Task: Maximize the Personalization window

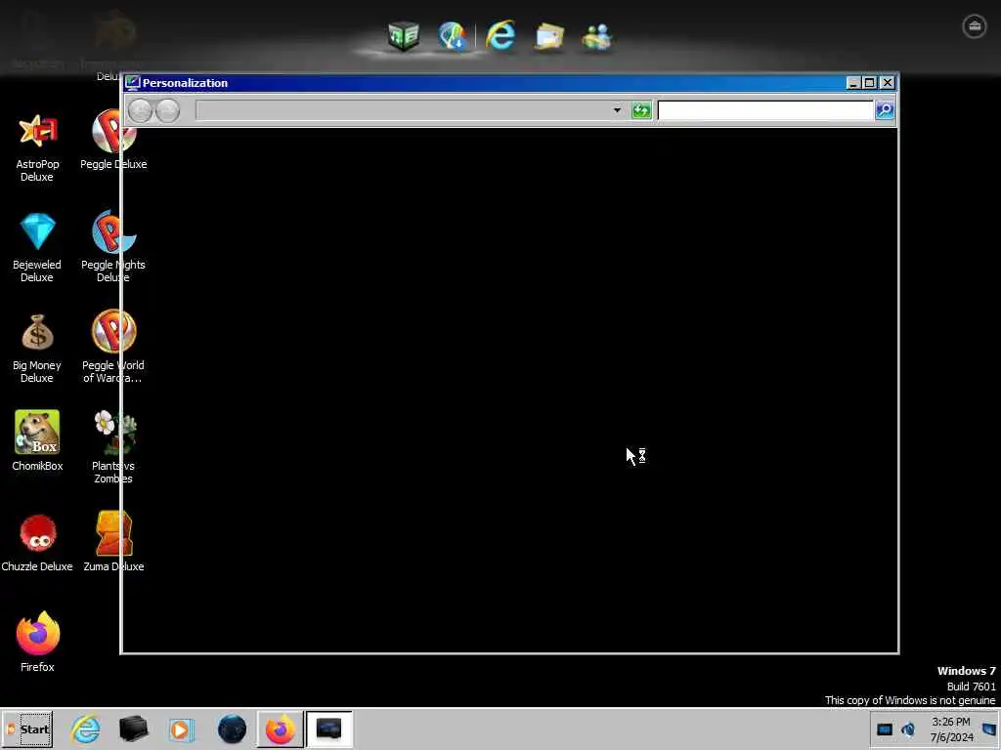Action: tap(869, 83)
